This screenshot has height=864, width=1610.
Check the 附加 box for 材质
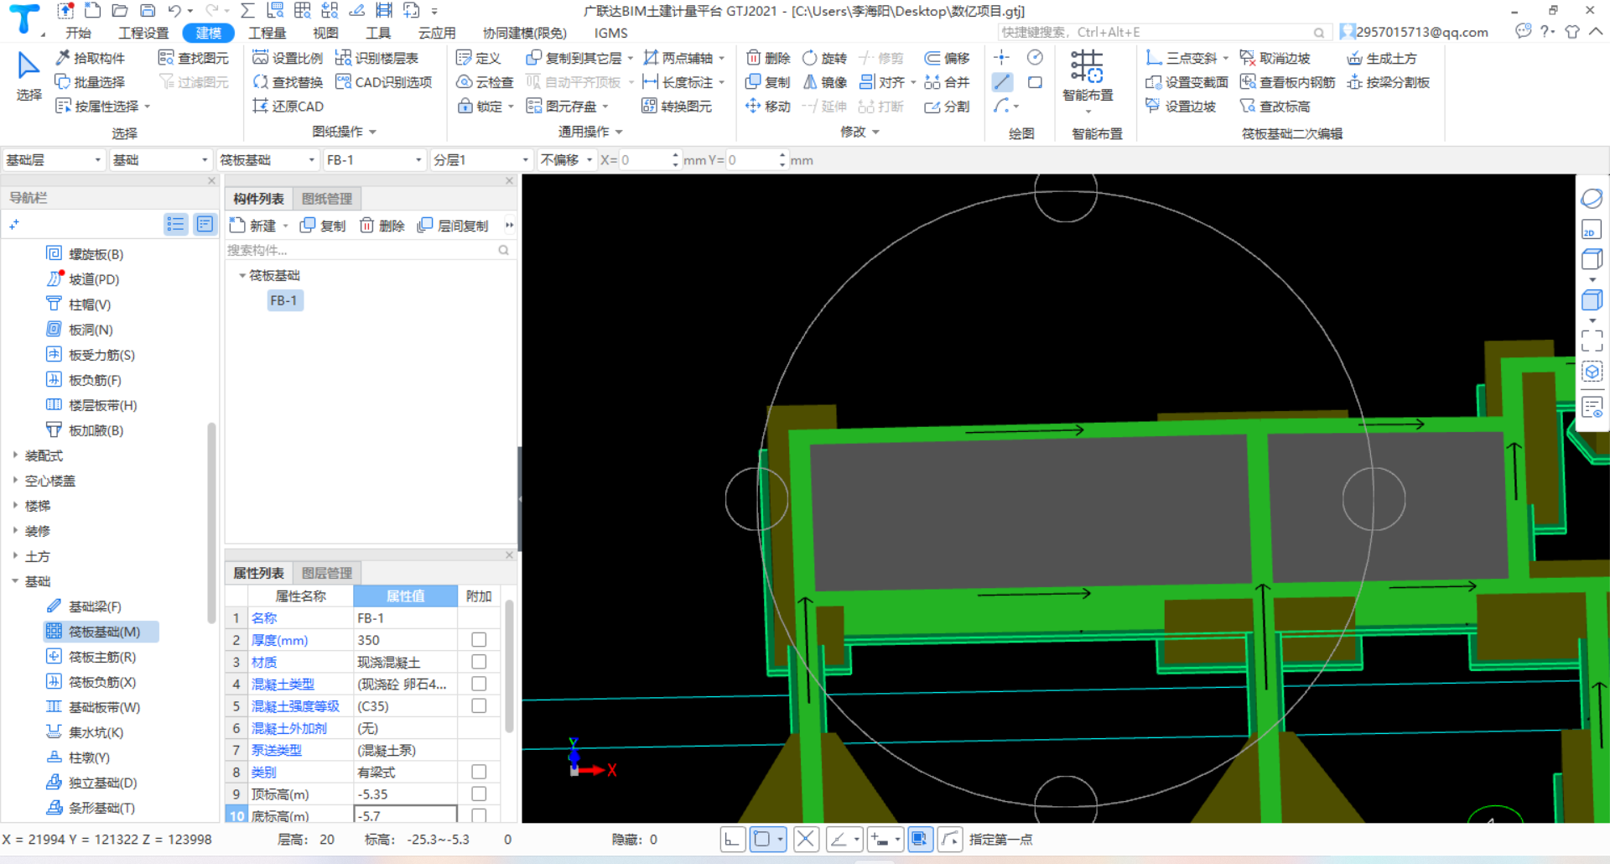[479, 662]
